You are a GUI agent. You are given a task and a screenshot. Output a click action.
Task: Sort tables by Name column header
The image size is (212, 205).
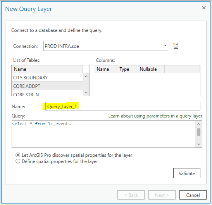point(32,69)
